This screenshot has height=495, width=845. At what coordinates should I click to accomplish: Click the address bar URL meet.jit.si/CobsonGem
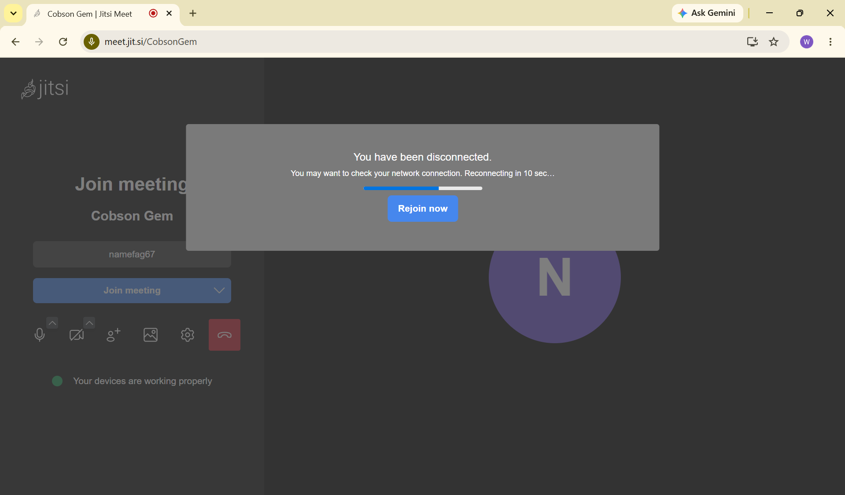coord(151,42)
